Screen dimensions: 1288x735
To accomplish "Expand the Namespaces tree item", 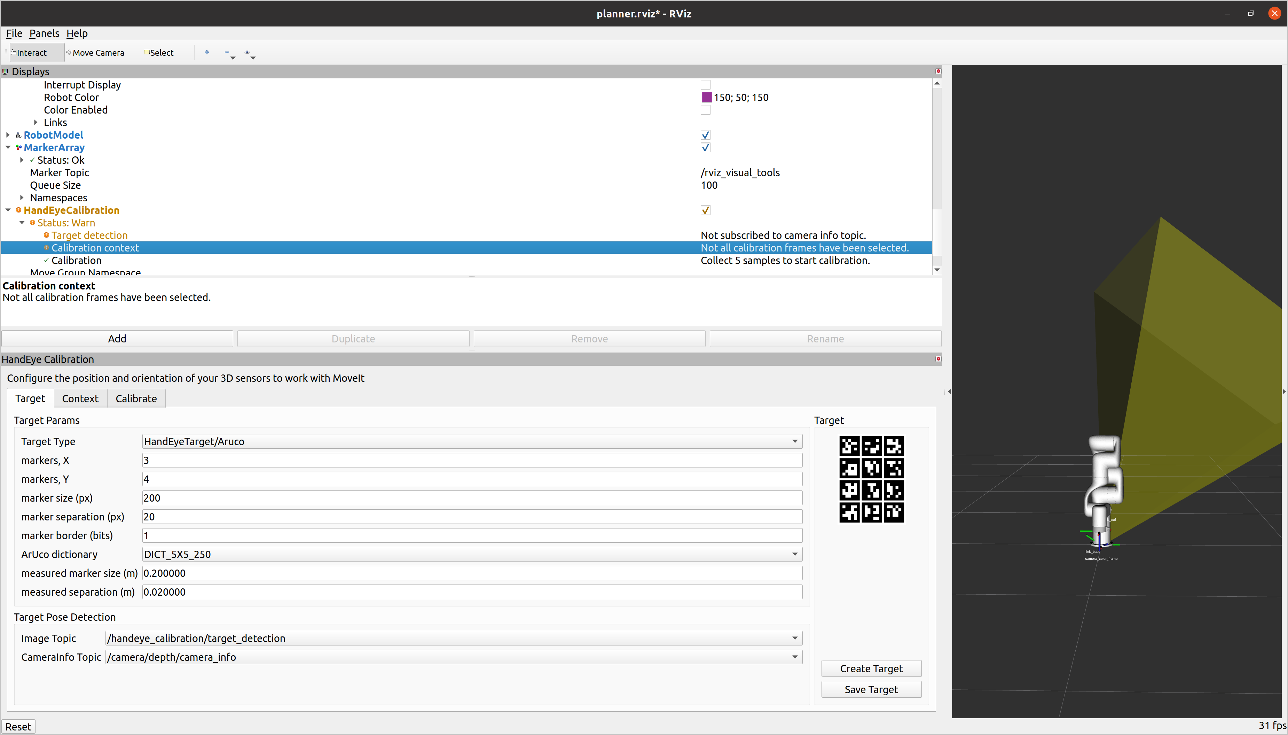I will pyautogui.click(x=22, y=198).
